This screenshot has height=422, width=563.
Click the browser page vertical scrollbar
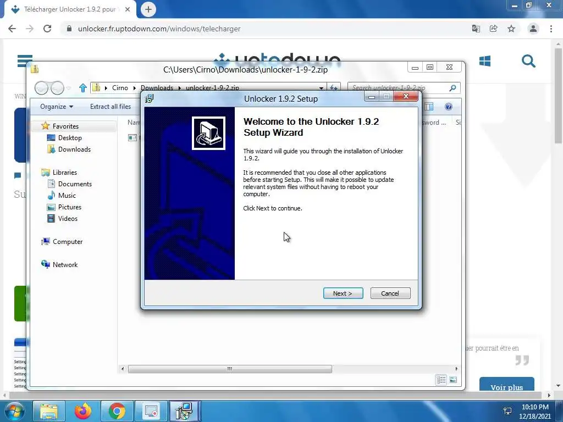click(559, 96)
